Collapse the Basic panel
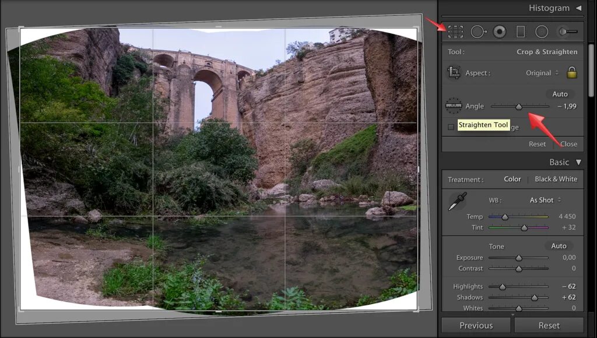Screen dimensions: 597x338 578,162
